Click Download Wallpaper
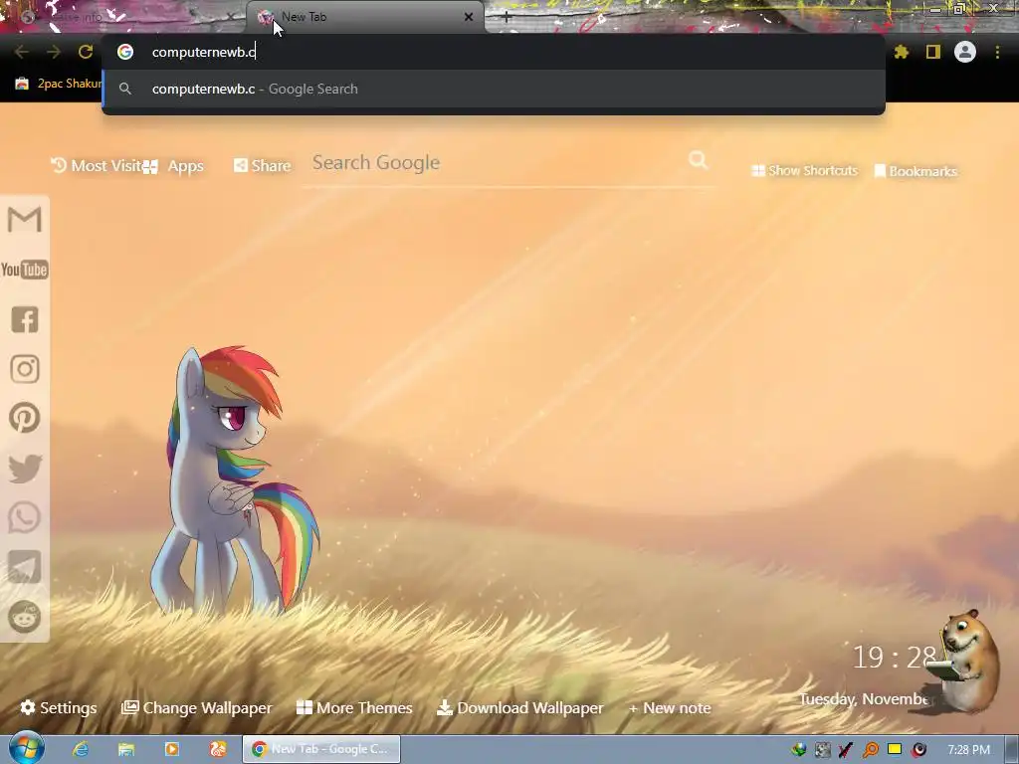1019x764 pixels. [520, 707]
